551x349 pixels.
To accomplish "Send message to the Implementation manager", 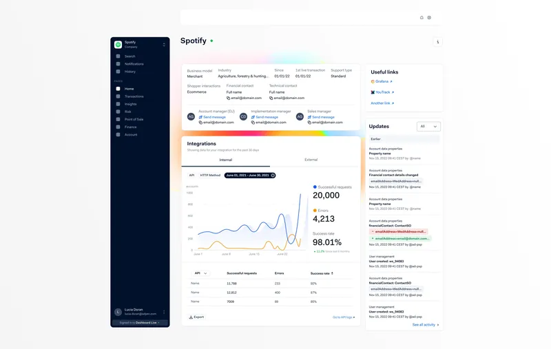I will tap(264, 117).
